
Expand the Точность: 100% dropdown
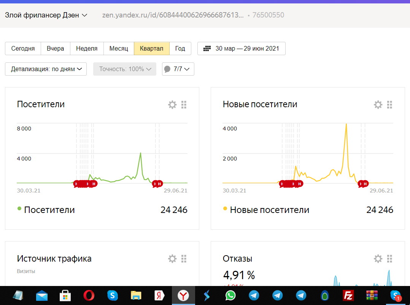[x=125, y=69]
